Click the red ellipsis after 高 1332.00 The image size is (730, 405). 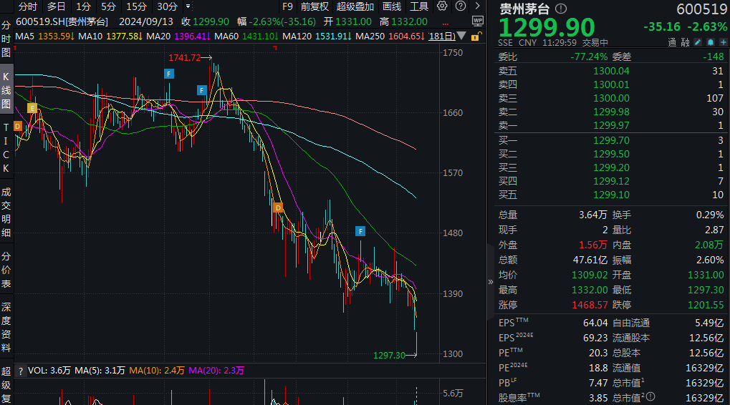pos(446,23)
